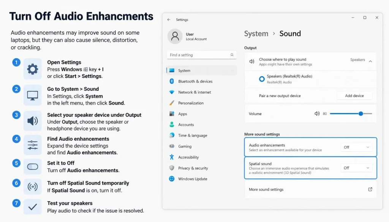This screenshot has width=389, height=222.
Task: Click the speaker icon in step 3
Action: click(x=33, y=121)
